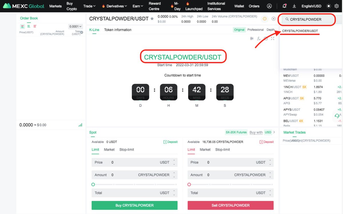Go to Orders

tap(254, 6)
